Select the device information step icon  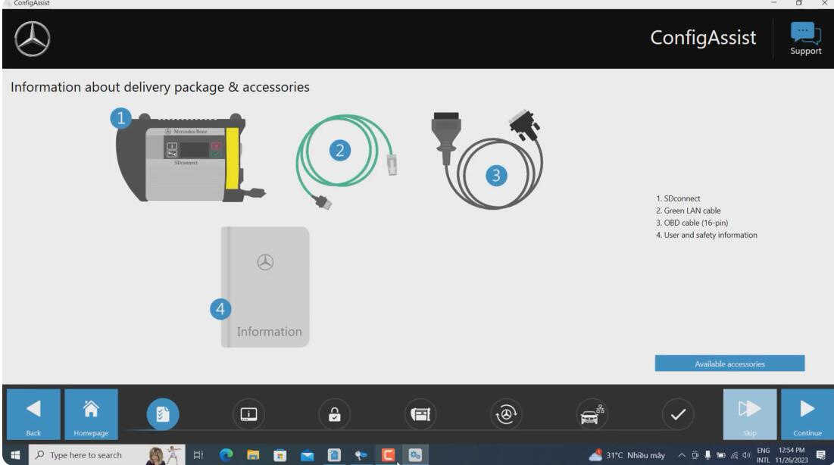pos(248,414)
